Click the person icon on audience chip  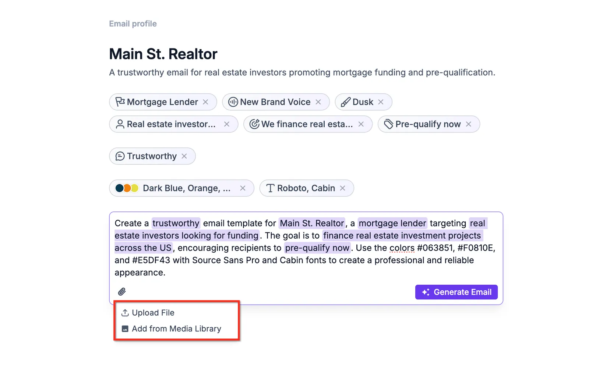point(120,124)
